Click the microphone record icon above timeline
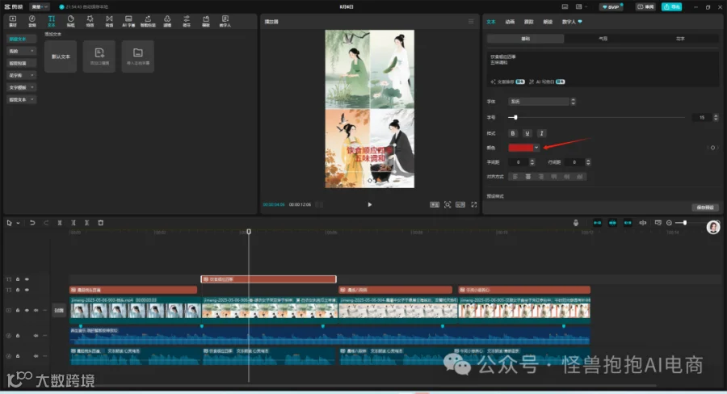The image size is (727, 394). coord(576,223)
